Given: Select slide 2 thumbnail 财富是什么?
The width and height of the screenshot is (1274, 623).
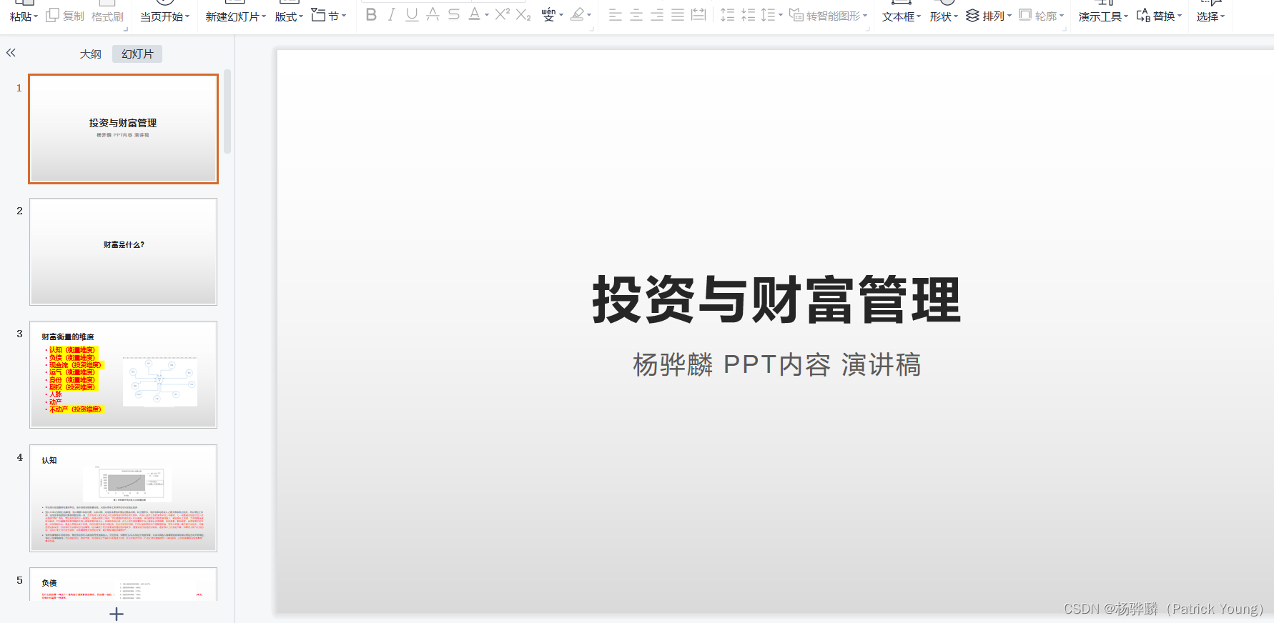Looking at the screenshot, I should tap(123, 251).
